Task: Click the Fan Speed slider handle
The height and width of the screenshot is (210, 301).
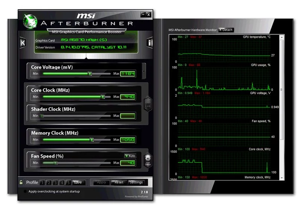Action: pyautogui.click(x=55, y=163)
